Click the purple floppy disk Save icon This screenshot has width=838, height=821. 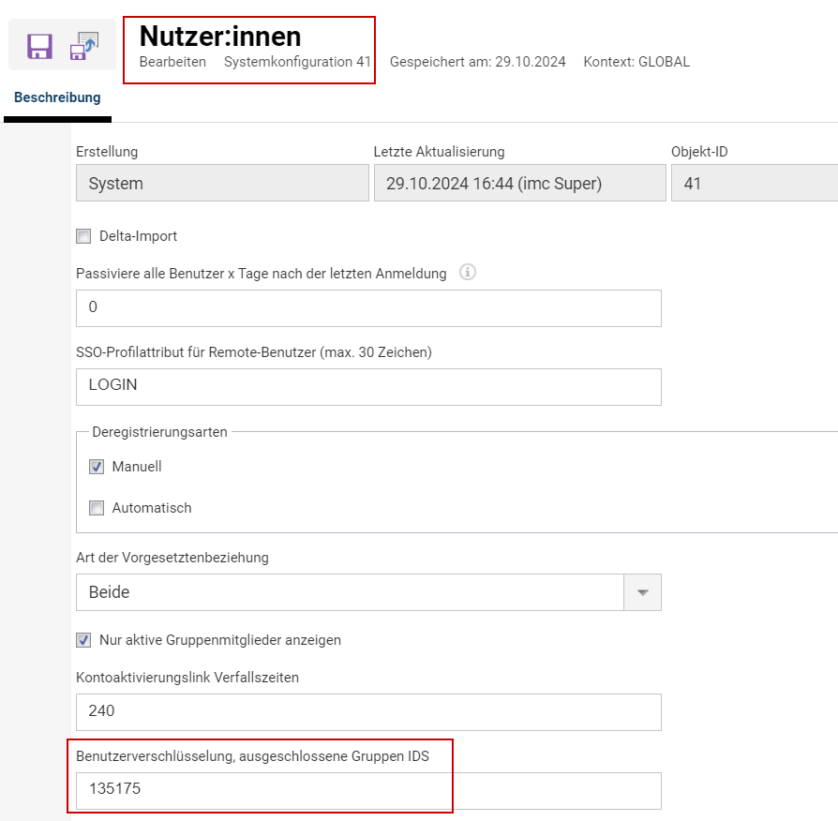(x=39, y=46)
